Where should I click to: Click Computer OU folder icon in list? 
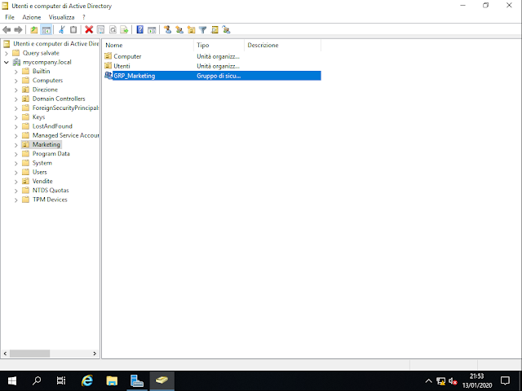click(108, 56)
